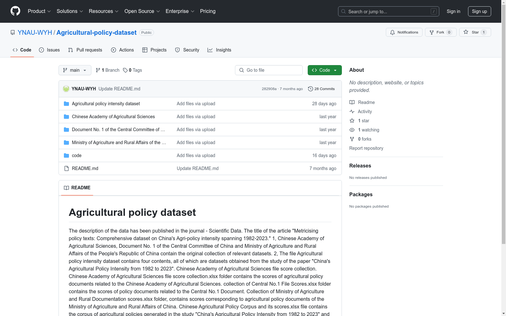Click the Sign up button
This screenshot has height=316, width=506.
tap(479, 11)
